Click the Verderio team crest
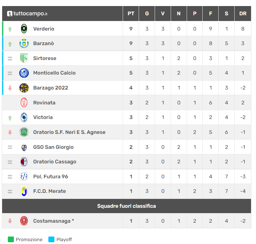The height and width of the screenshot is (244, 256). pos(24,29)
